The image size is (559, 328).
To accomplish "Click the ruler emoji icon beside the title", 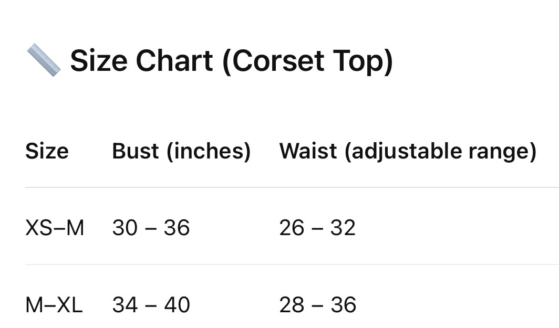I will point(44,60).
